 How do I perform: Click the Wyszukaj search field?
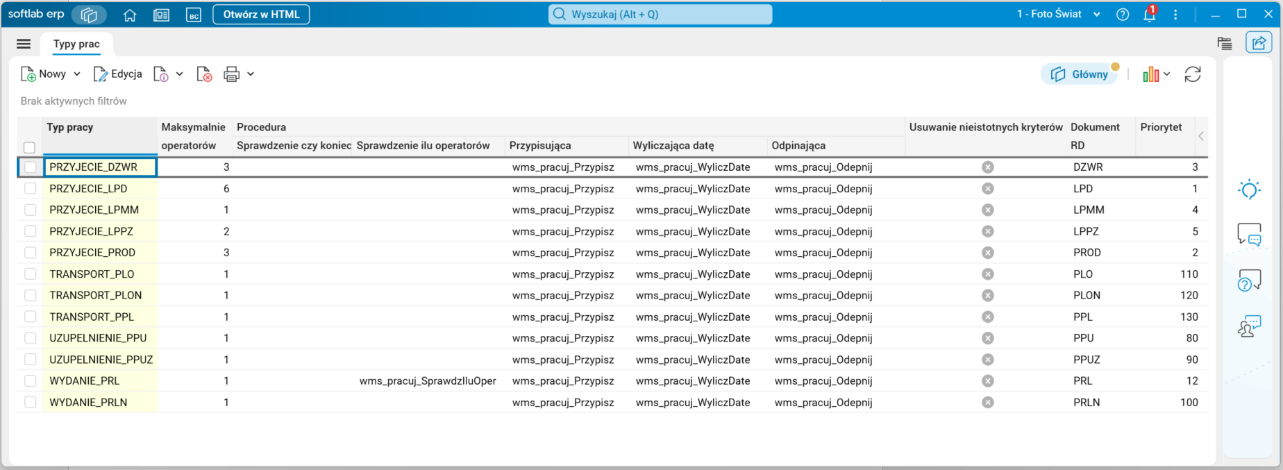(660, 15)
